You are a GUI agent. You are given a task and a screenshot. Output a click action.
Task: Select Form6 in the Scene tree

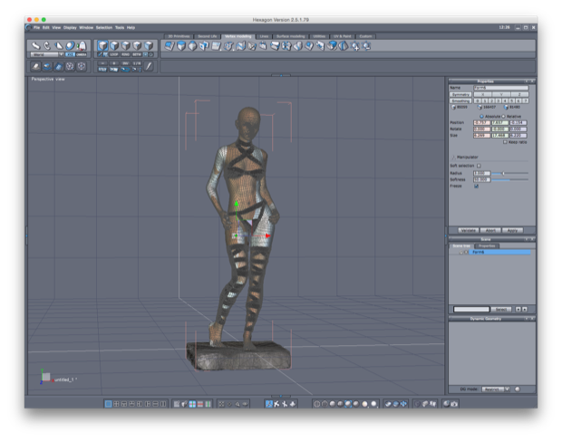[499, 253]
